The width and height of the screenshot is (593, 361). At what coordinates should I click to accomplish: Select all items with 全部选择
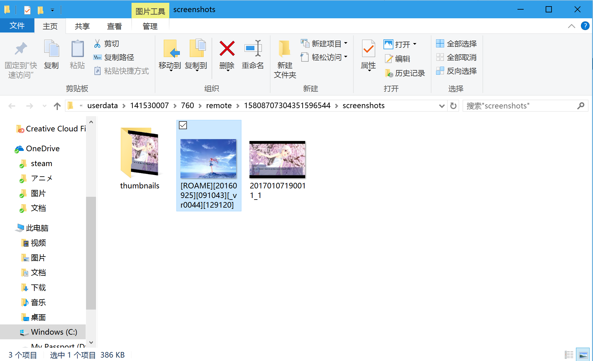click(x=457, y=43)
